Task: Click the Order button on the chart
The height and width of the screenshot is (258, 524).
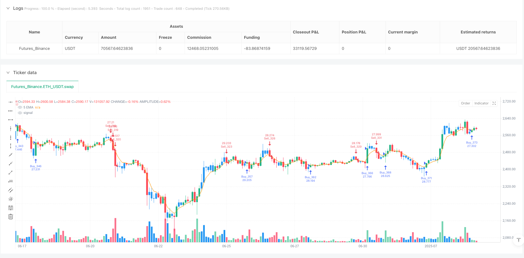Action: [x=465, y=103]
